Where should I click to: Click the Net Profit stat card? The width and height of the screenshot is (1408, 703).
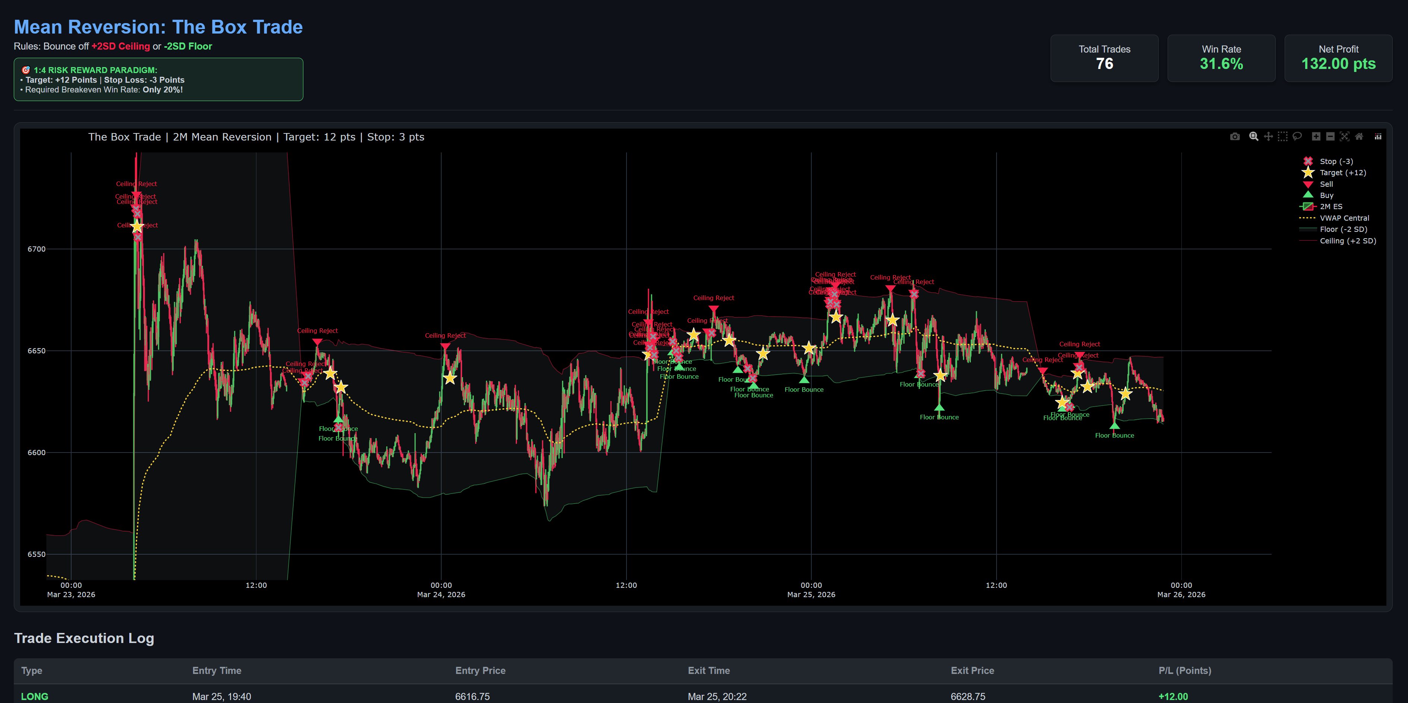(1338, 58)
